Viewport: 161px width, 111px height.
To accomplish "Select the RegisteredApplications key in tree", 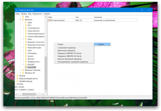I will [28, 79].
